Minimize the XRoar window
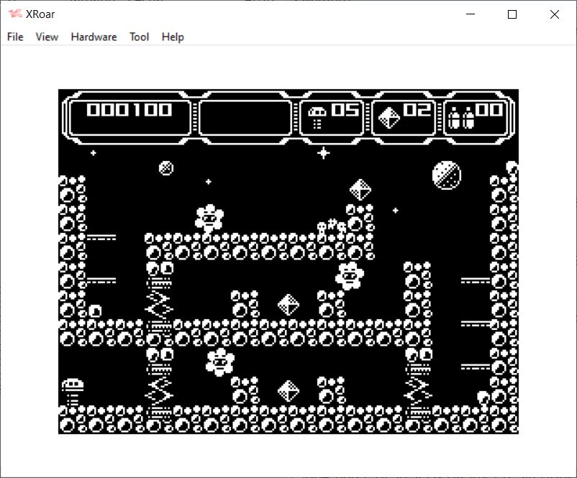 471,14
